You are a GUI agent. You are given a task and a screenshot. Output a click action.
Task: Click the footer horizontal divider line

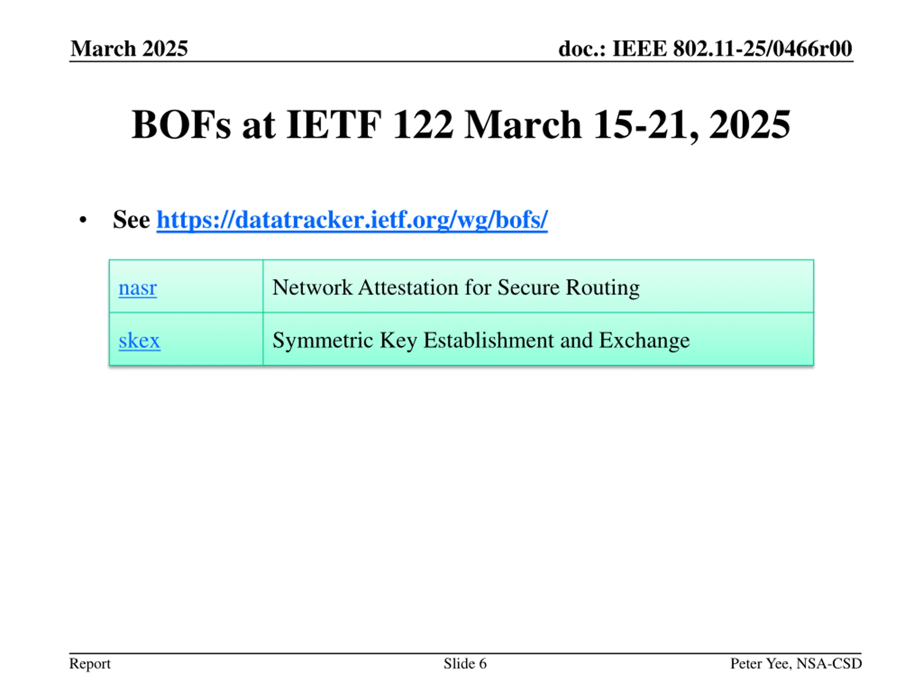(x=465, y=653)
